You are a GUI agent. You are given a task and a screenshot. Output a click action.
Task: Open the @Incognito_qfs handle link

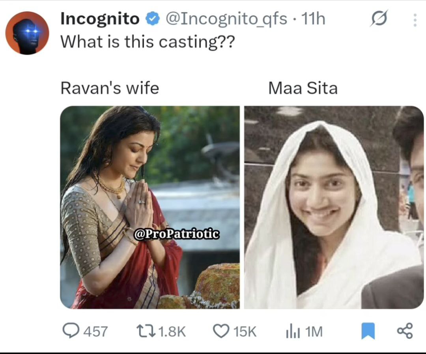tap(226, 20)
